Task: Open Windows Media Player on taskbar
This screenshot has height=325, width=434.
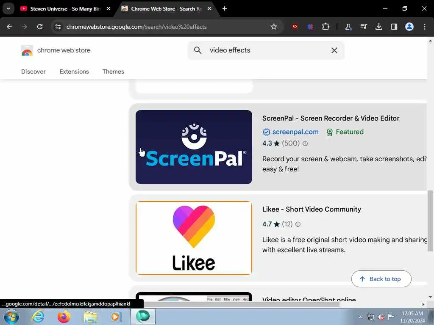Action: point(116,317)
